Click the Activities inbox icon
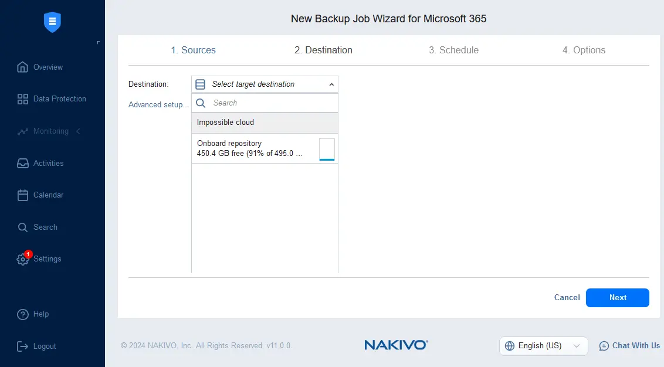 click(22, 163)
